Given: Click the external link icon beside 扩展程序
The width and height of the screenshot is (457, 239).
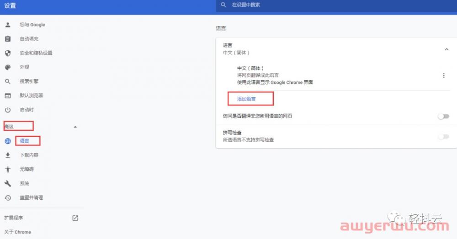Looking at the screenshot, I should coord(75,218).
